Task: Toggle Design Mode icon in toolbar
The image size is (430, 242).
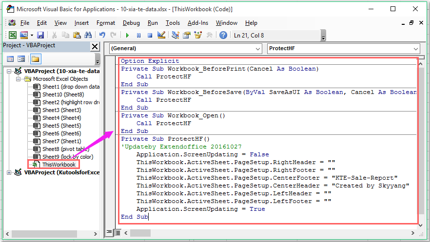Action: pyautogui.click(x=161, y=35)
